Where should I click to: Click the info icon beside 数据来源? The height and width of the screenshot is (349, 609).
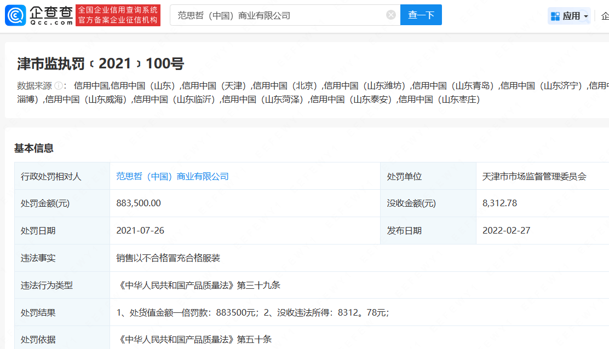59,86
